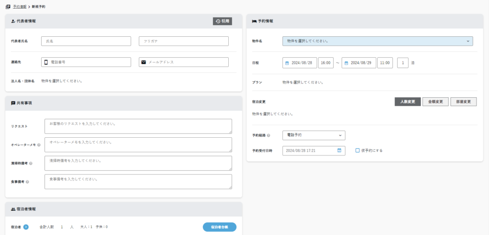Select the 人数変更 tab
The image size is (489, 235).
pos(407,102)
